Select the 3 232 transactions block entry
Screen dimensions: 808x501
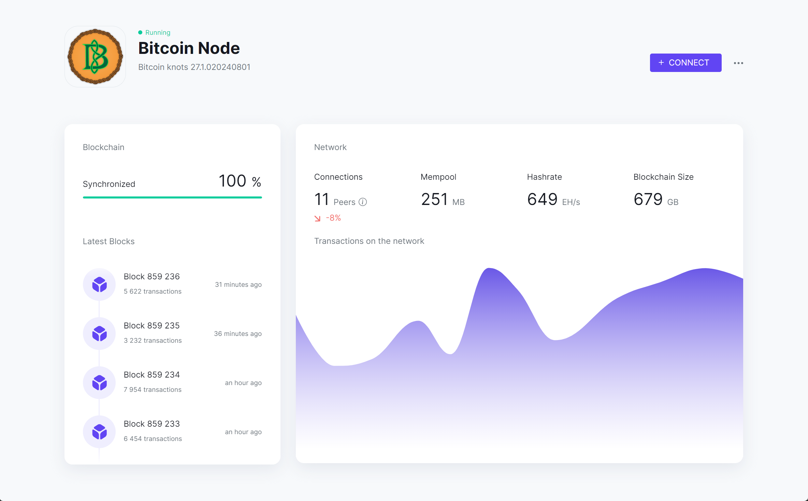coord(153,340)
